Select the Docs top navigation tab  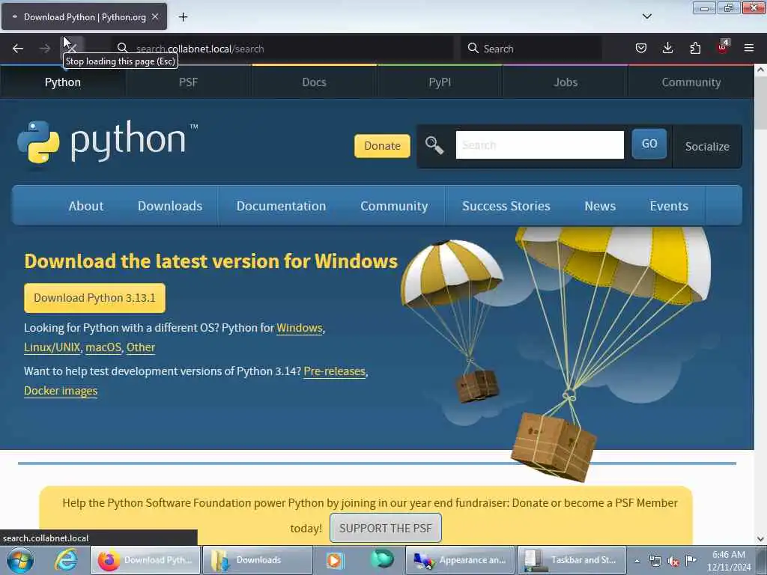(x=314, y=82)
